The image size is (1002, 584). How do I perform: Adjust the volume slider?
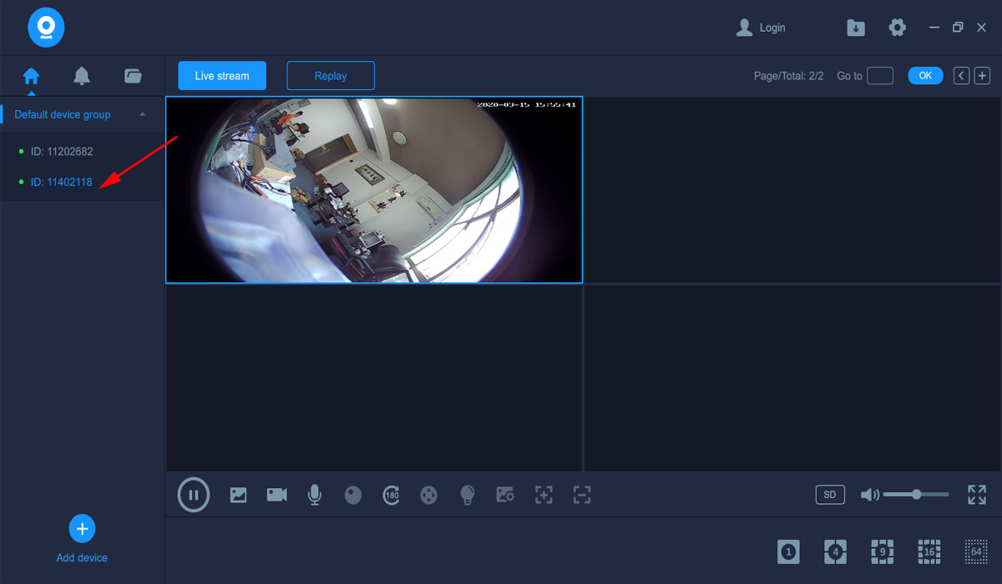(916, 495)
